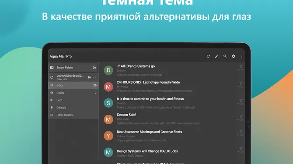Select the orange M avatar for MirrorMe
The height and width of the screenshot is (164, 293).
[x=108, y=120]
